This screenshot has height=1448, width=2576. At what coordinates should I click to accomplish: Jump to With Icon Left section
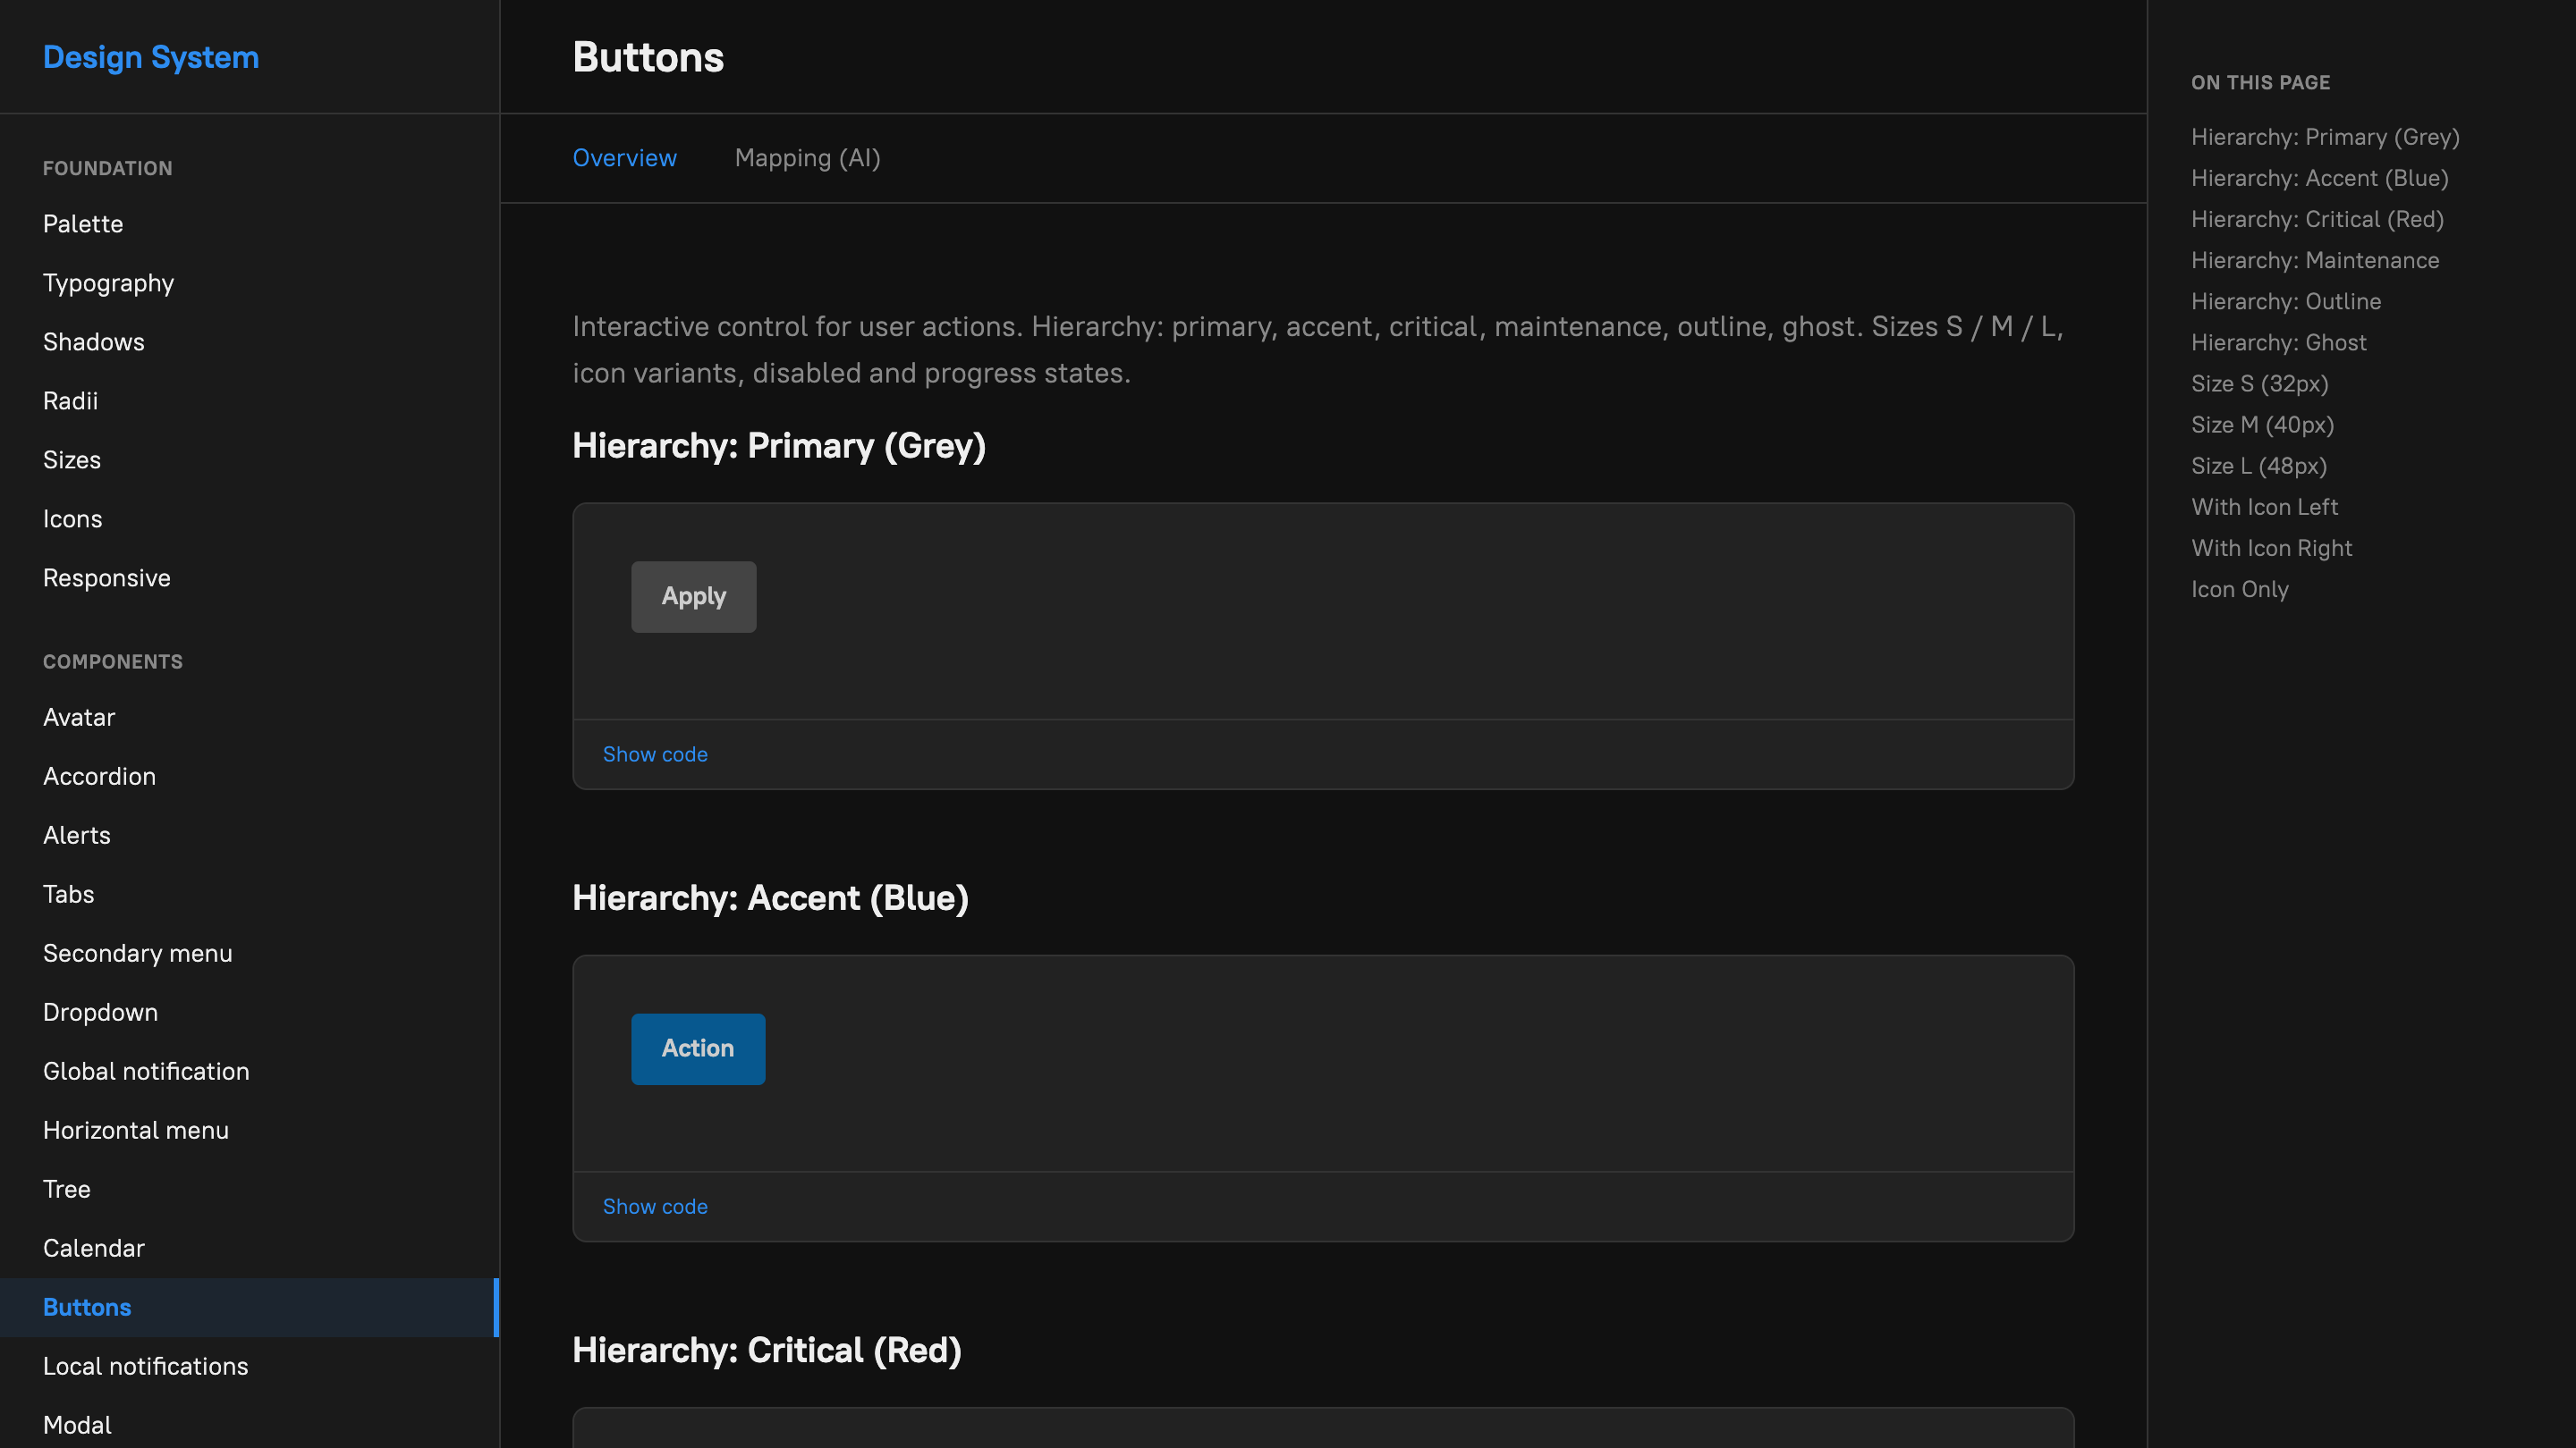click(x=2265, y=507)
